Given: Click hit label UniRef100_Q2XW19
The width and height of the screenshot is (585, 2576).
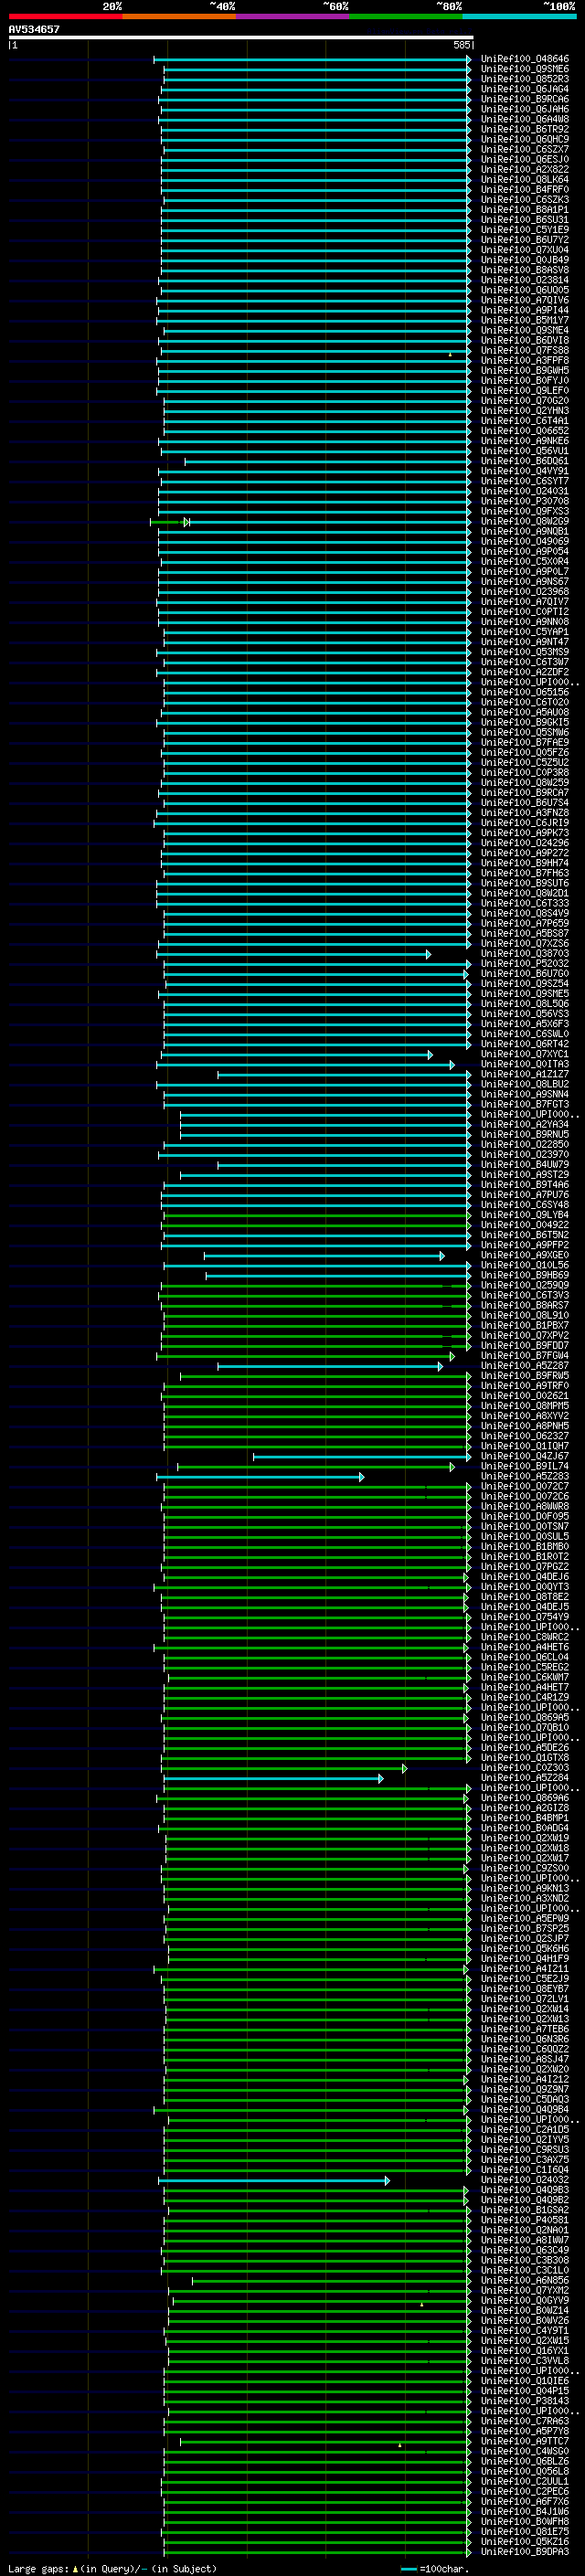Looking at the screenshot, I should (x=525, y=1837).
